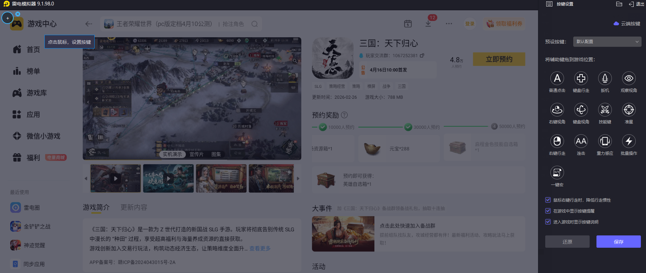The image size is (646, 273).
Task: Open downloads icon with badge 12
Action: 428,23
